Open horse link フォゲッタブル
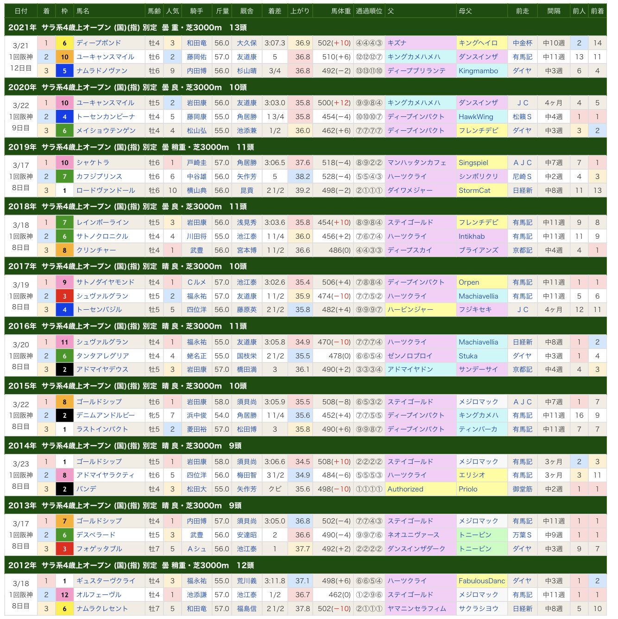The width and height of the screenshot is (618, 619). pos(99,549)
